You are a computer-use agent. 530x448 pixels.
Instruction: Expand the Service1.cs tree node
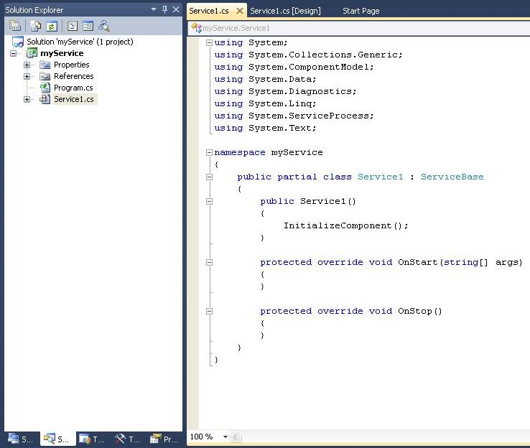[27, 99]
